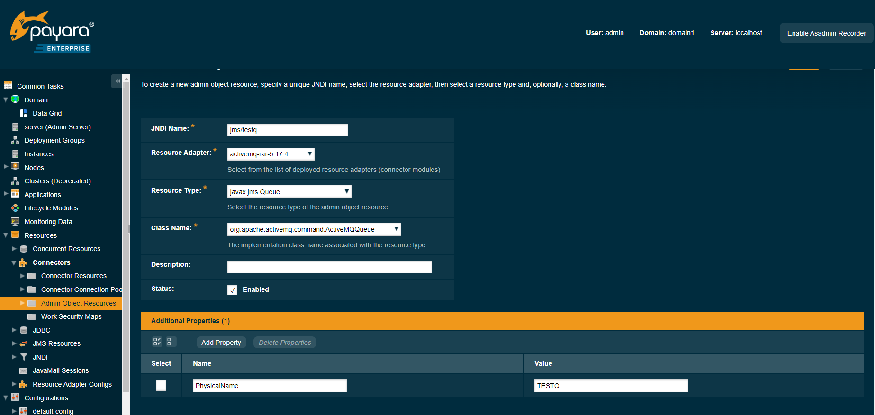
Task: Open Work Security Maps in the tree
Action: pos(71,316)
